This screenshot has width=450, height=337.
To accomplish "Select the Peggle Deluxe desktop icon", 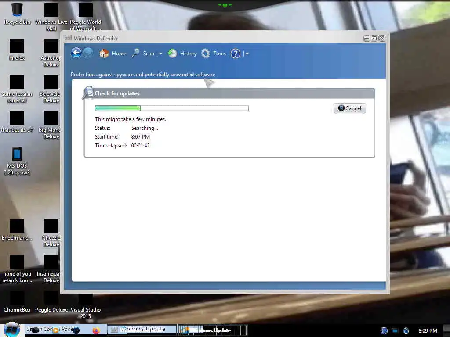I will coord(51,302).
